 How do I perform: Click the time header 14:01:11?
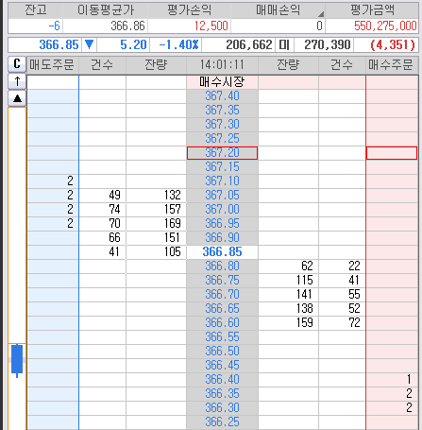(222, 65)
